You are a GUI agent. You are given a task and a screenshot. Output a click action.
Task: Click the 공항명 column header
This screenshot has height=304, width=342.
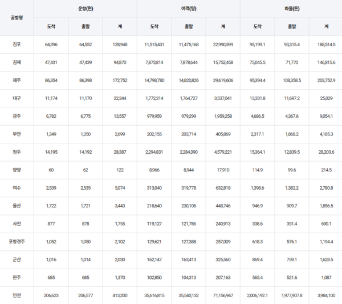coord(17,18)
